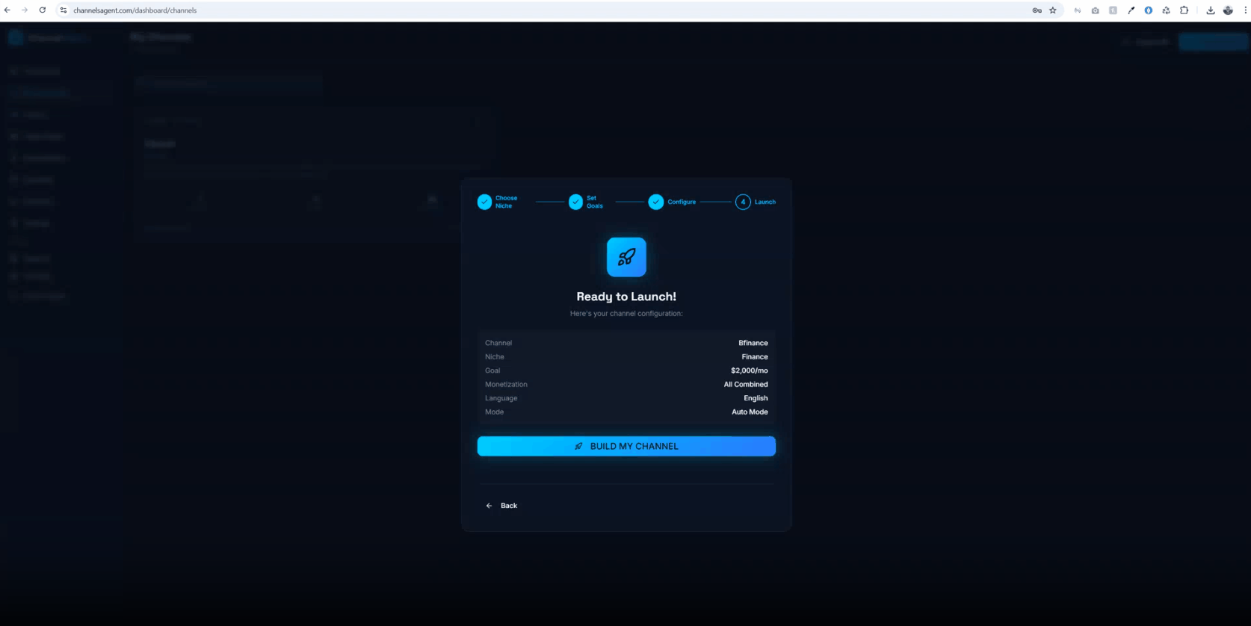Viewport: 1251px width, 626px height.
Task: Select the Set Goals step in wizard
Action: [x=575, y=202]
